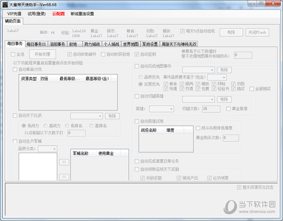
Task: Switch to the 势力城战 tab
Action: click(92, 44)
